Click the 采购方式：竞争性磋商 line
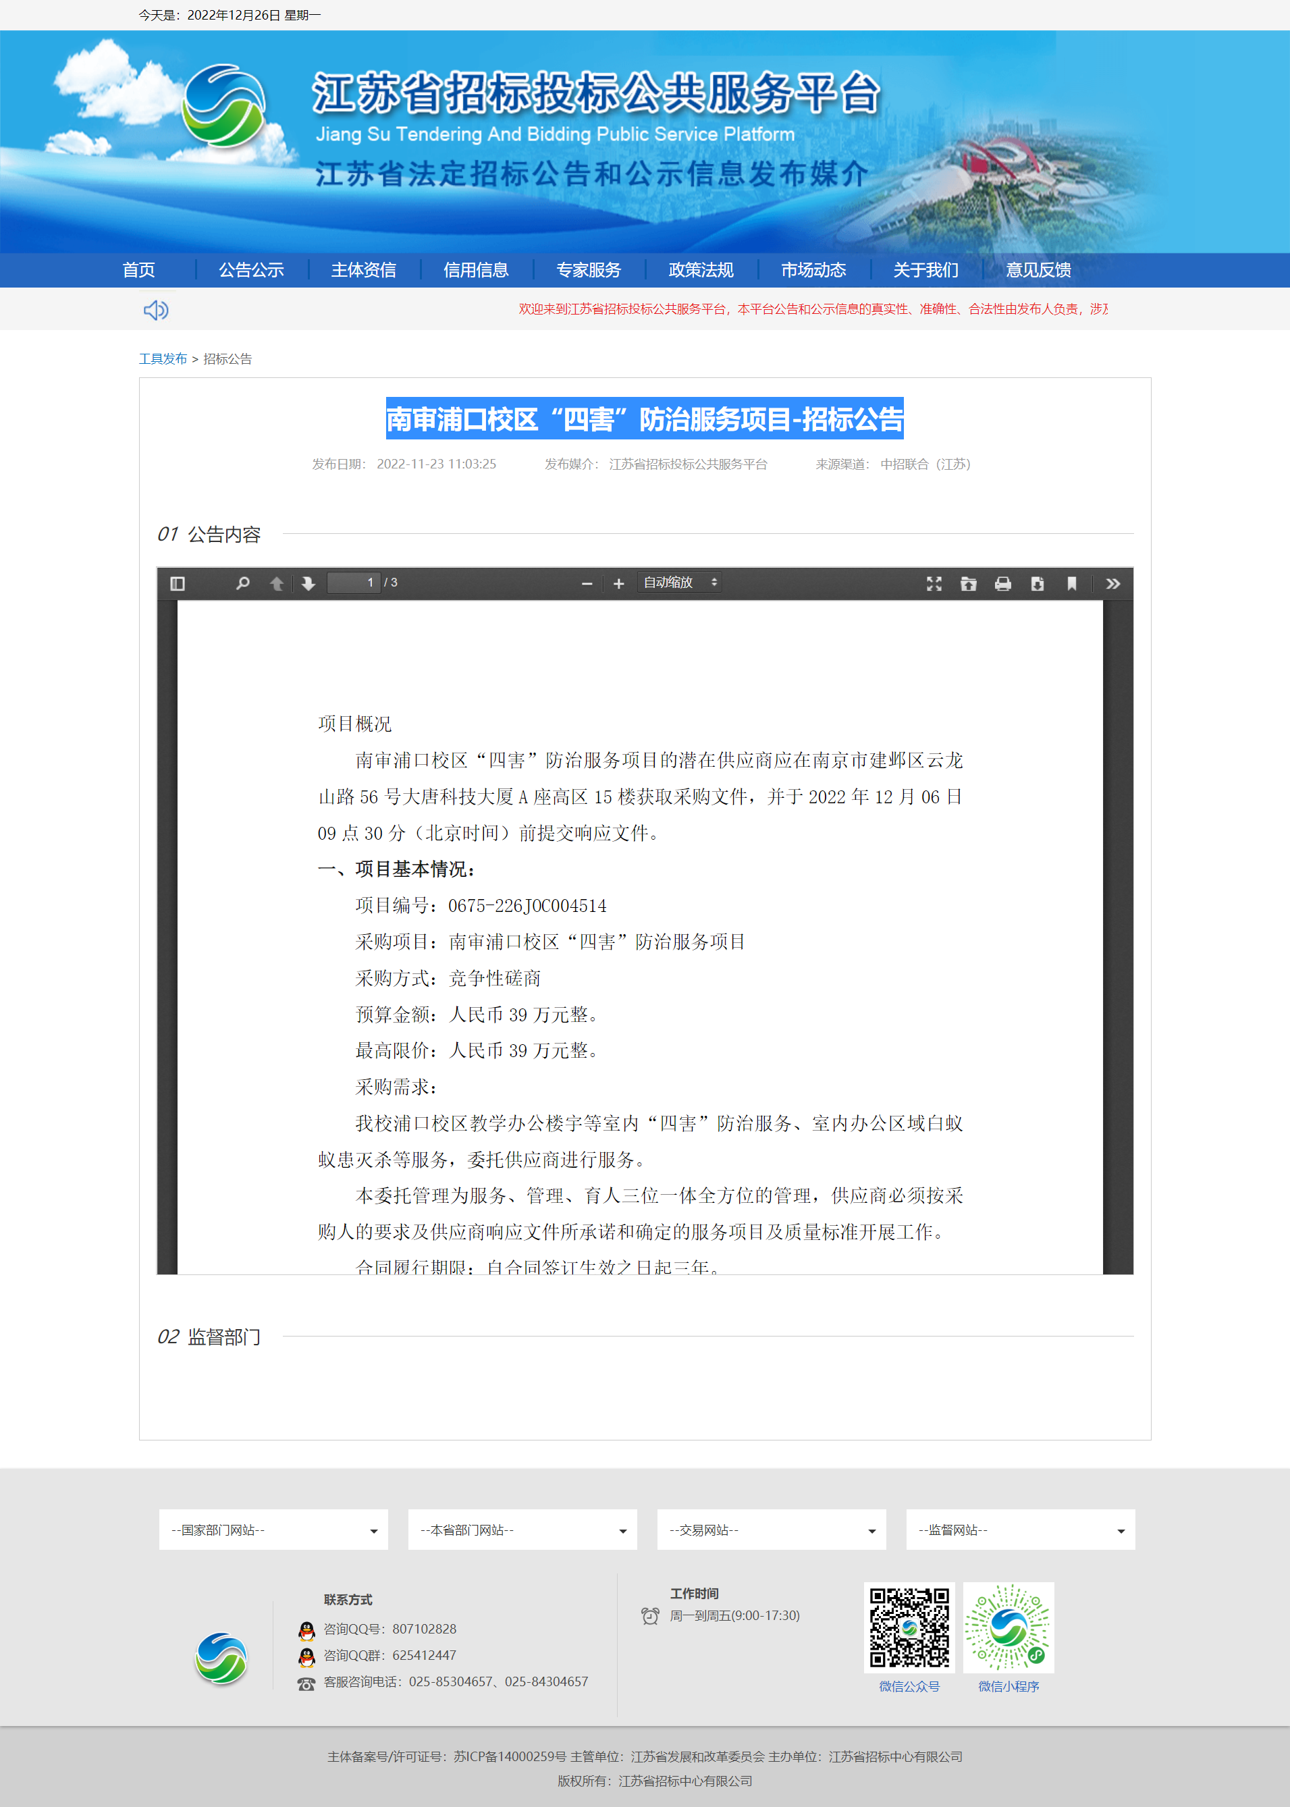Image resolution: width=1290 pixels, height=1807 pixels. [448, 978]
